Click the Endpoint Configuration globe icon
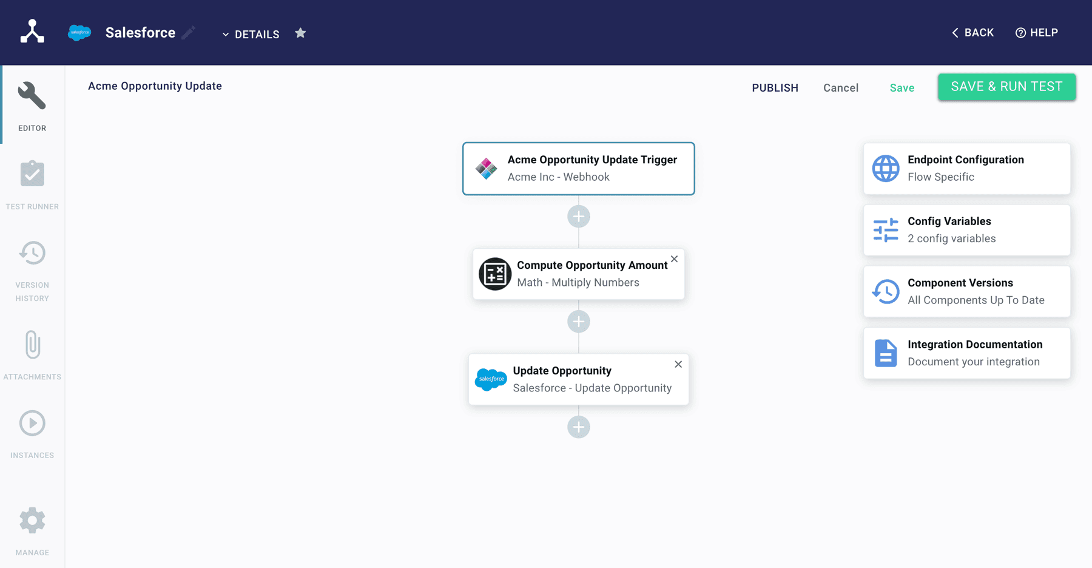The height and width of the screenshot is (568, 1092). coord(886,169)
